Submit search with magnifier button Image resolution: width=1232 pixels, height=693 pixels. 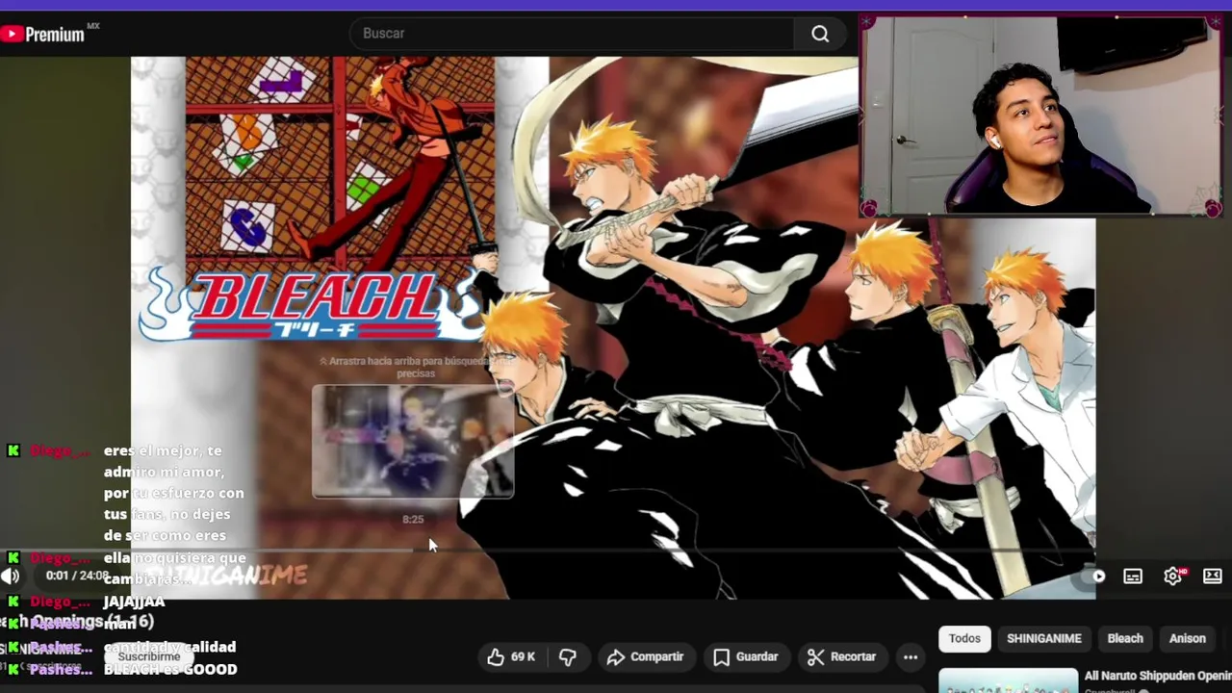click(820, 34)
